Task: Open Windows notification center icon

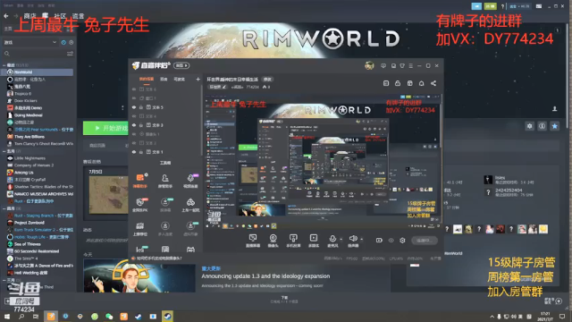Action: pos(562,316)
